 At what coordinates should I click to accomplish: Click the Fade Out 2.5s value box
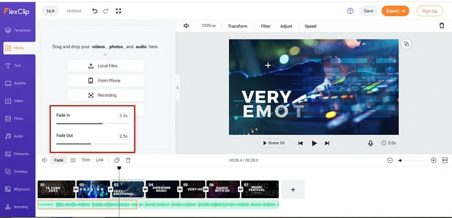pos(123,136)
